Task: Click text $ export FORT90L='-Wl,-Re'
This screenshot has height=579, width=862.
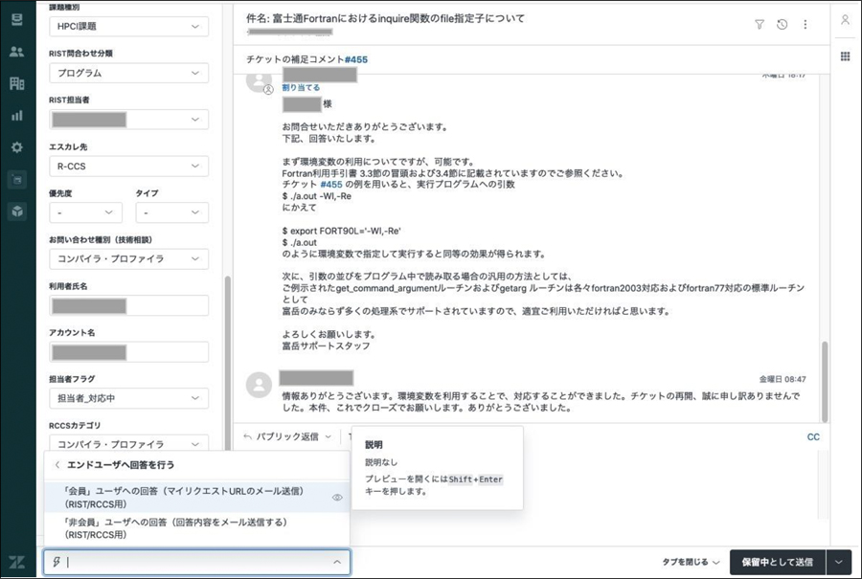Action: [341, 231]
